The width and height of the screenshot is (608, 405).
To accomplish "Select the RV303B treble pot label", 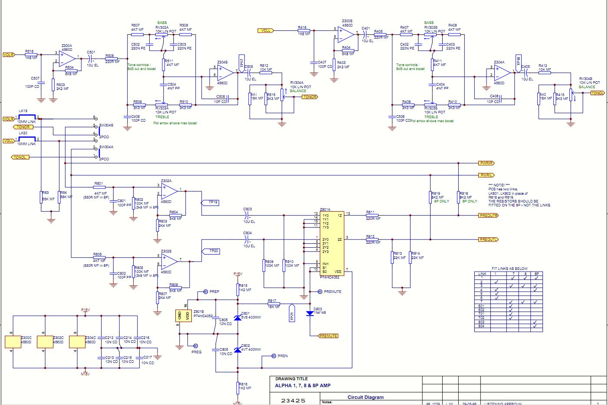I will click(431, 108).
